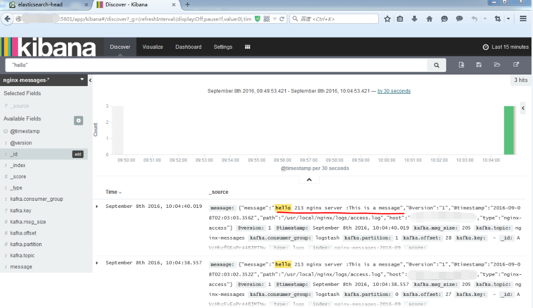Select the _type field
Image resolution: width=533 pixels, height=308 pixels.
click(16, 188)
